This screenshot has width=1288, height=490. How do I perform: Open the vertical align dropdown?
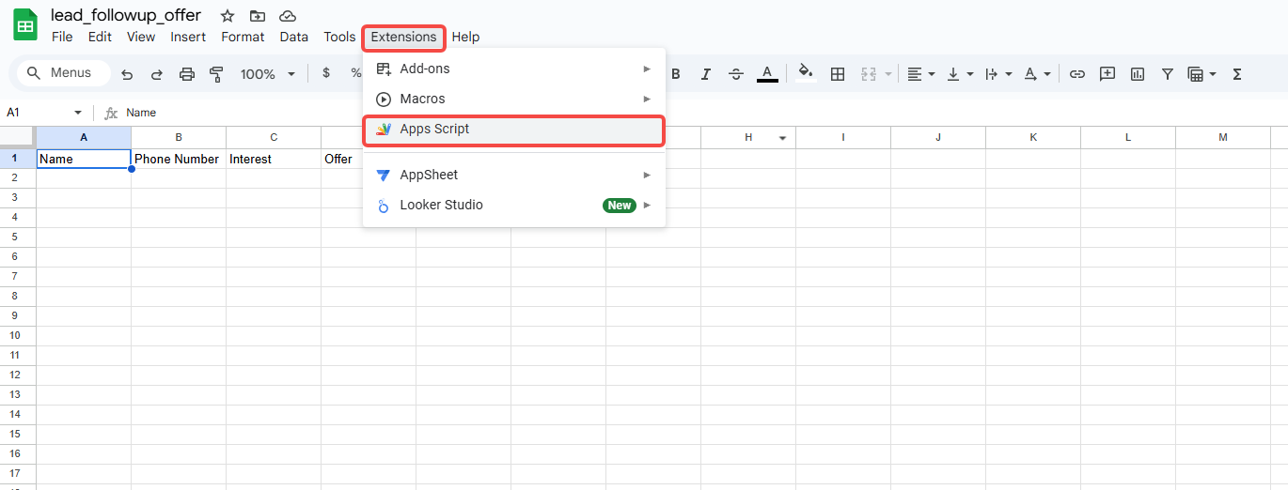(x=960, y=73)
